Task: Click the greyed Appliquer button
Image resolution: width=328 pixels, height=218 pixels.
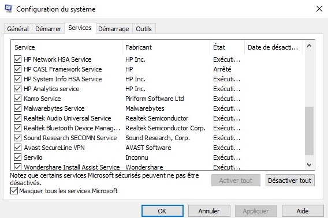Action: click(256, 211)
